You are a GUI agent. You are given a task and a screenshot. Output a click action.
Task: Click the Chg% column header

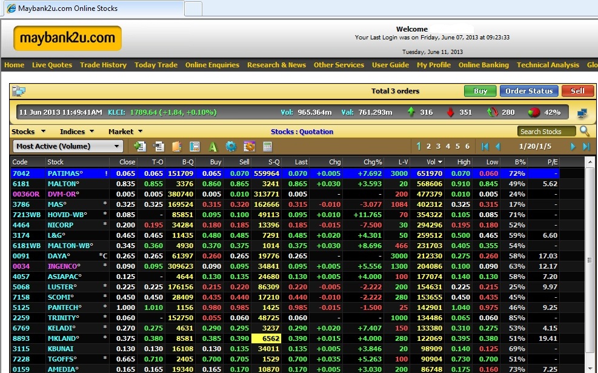pos(373,162)
